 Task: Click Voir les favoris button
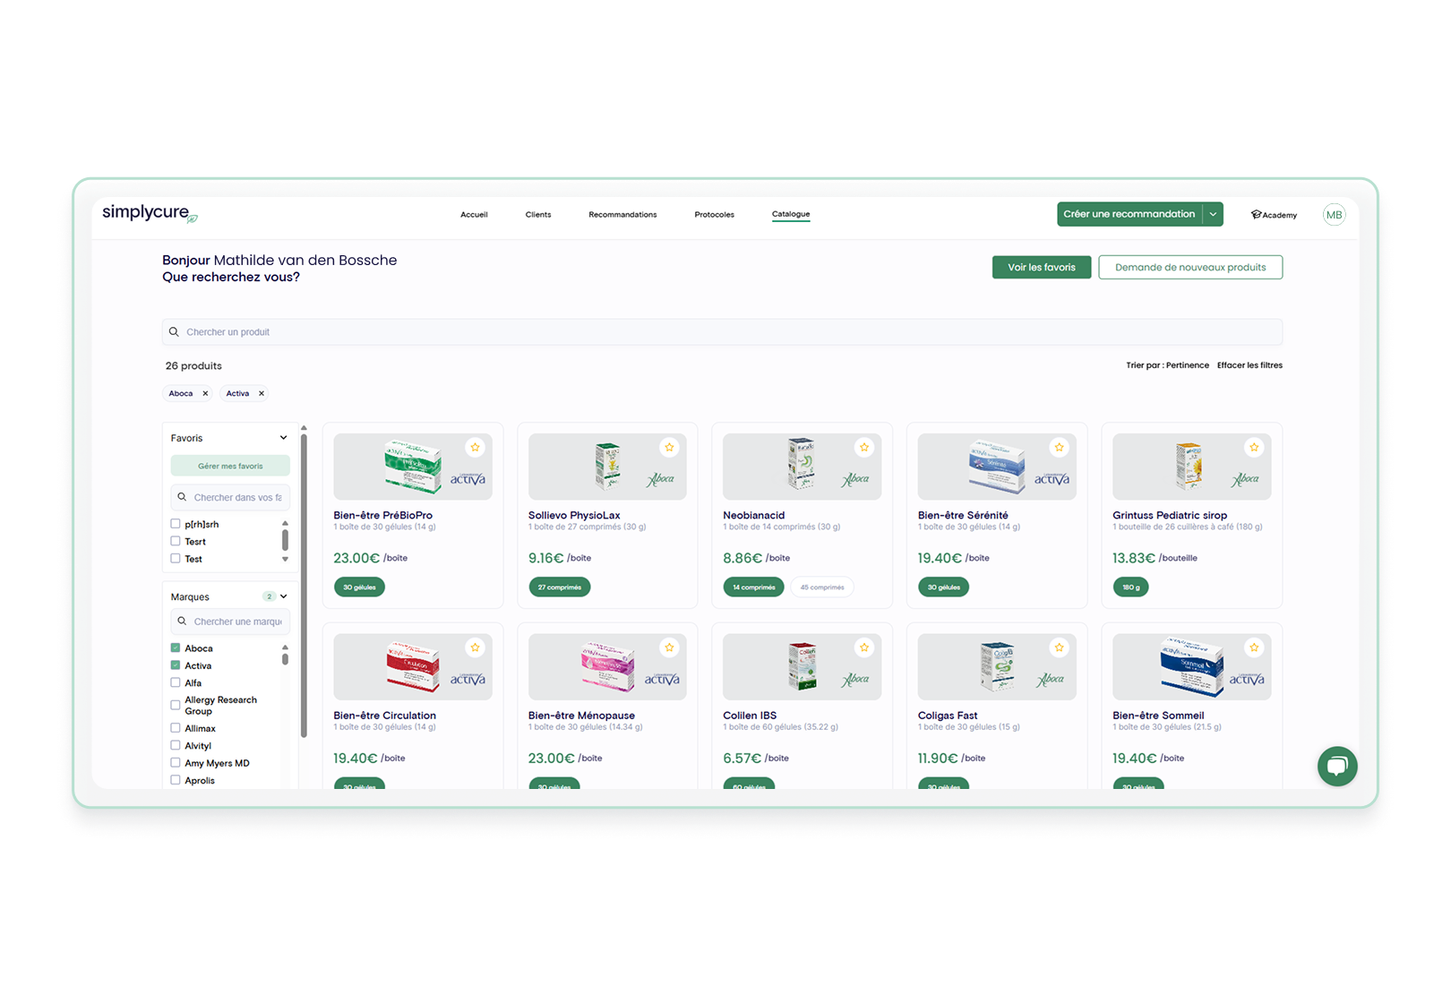click(x=1042, y=268)
